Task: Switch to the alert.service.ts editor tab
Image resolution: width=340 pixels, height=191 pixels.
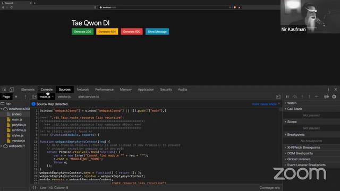Action: pyautogui.click(x=89, y=97)
